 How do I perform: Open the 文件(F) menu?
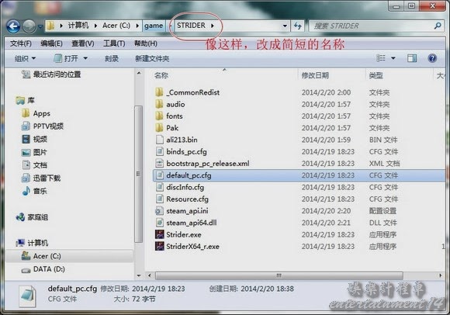point(21,43)
